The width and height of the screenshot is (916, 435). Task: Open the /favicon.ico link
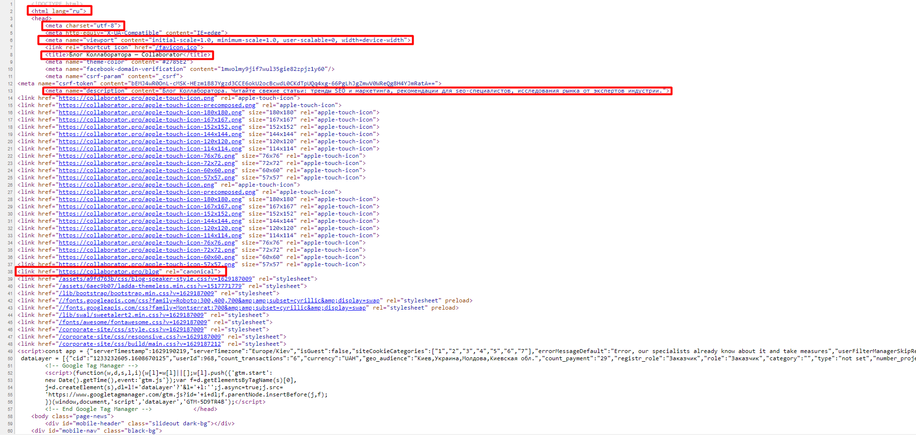pyautogui.click(x=176, y=47)
